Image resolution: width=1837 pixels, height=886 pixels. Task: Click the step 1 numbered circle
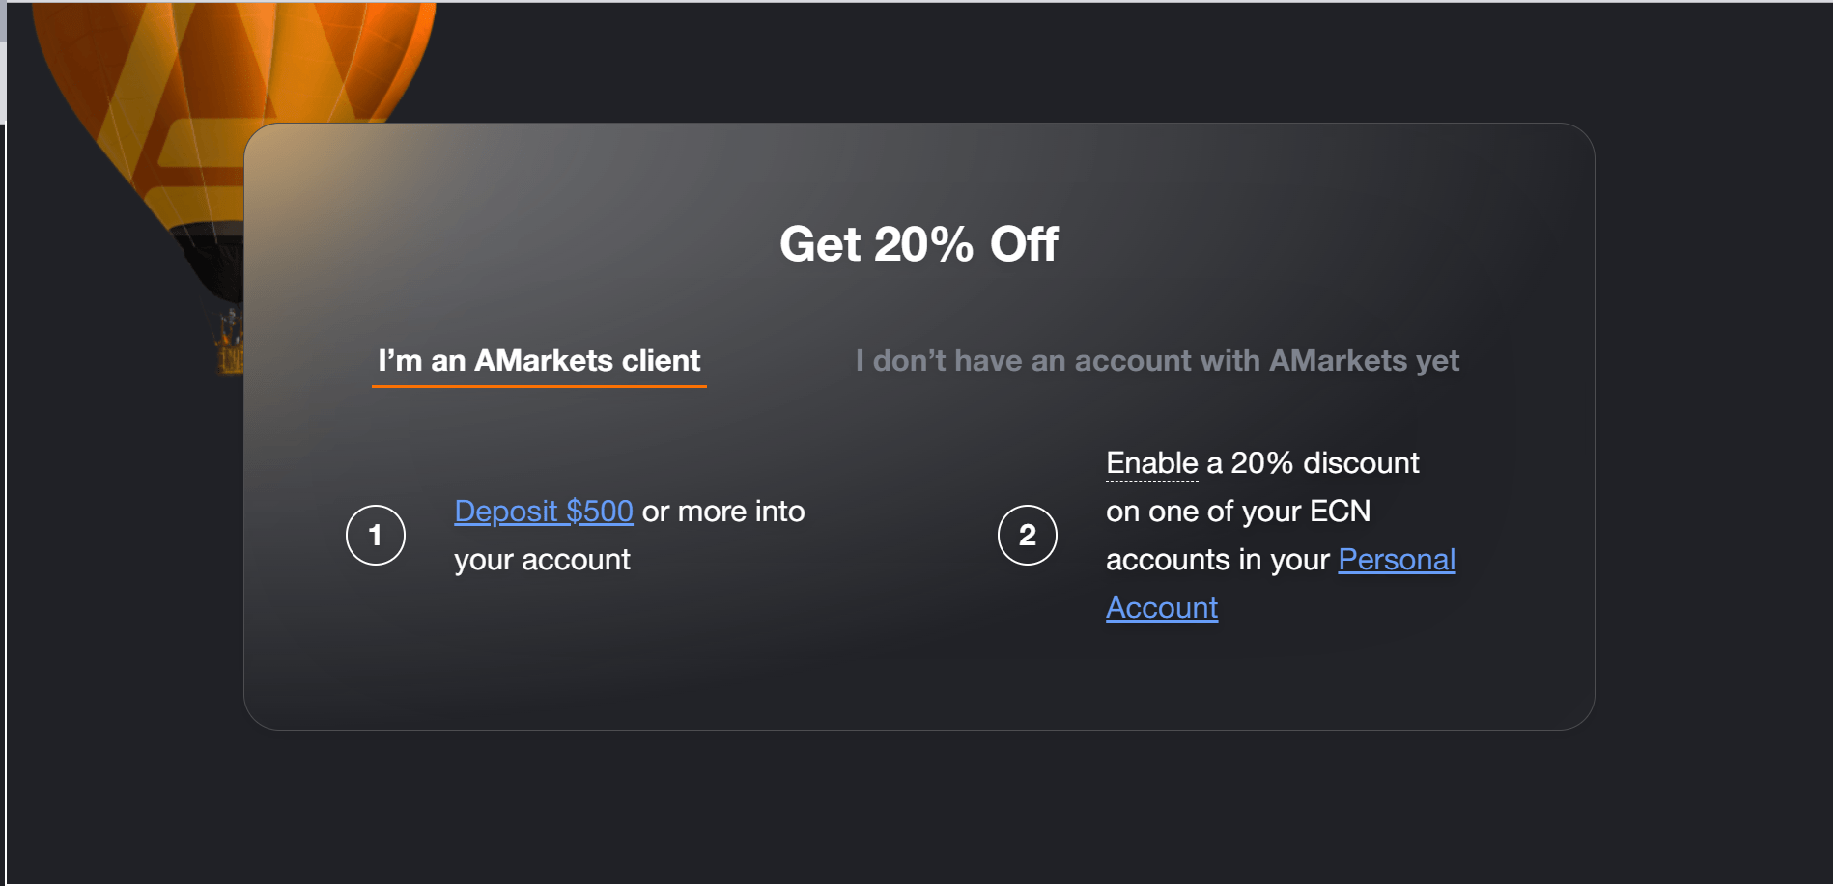tap(376, 536)
